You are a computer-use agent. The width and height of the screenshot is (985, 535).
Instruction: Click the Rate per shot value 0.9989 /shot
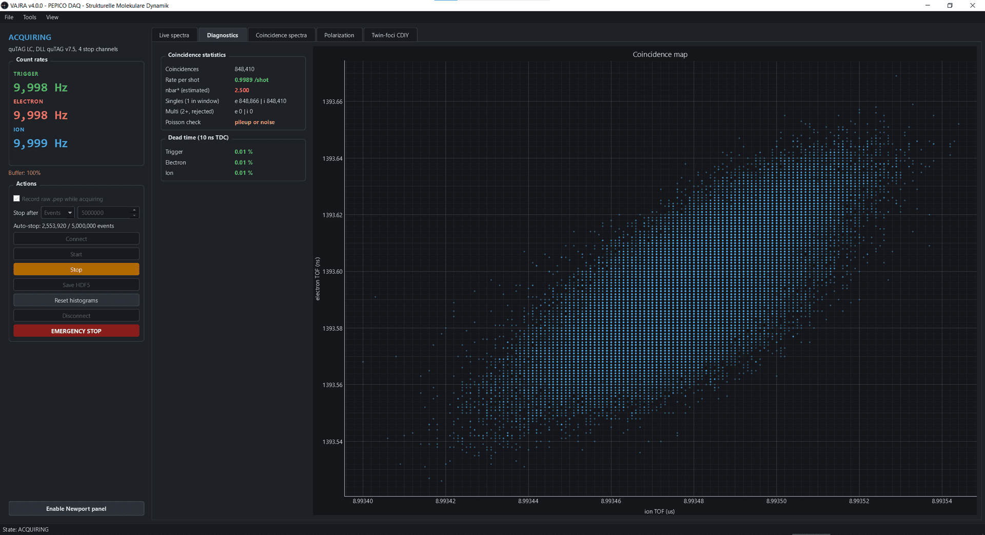pos(251,80)
